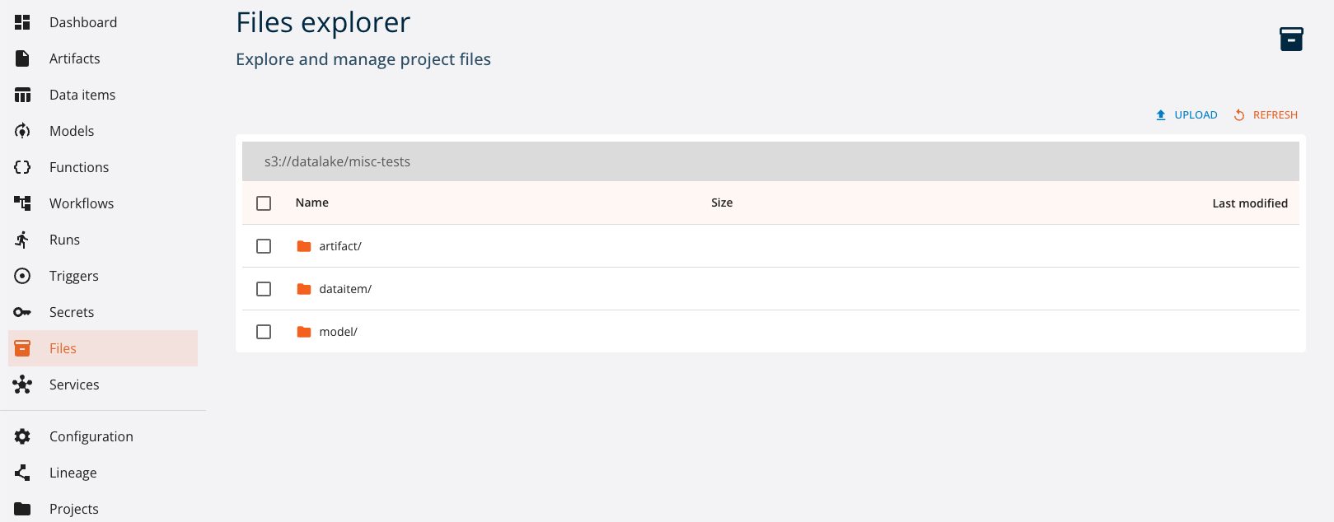Check the checkbox next to artifact/ folder
The height and width of the screenshot is (522, 1334).
264,245
